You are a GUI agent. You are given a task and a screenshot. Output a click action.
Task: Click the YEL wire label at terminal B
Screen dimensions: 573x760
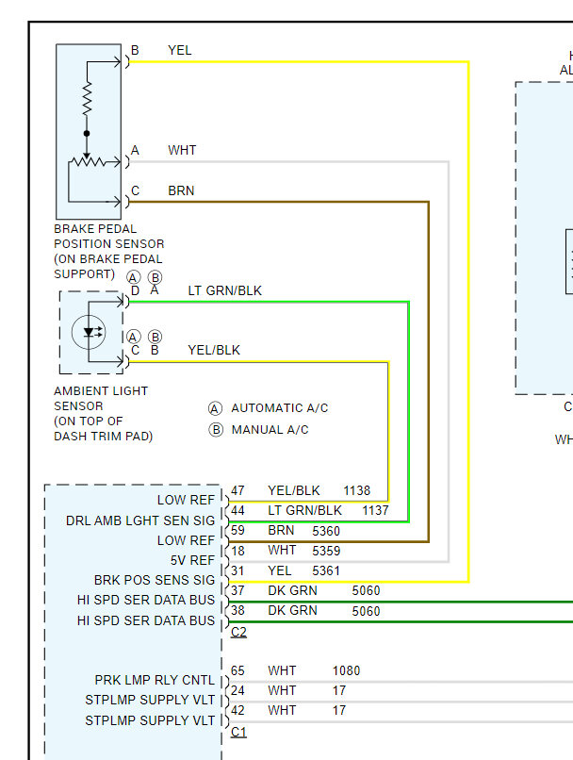(180, 50)
